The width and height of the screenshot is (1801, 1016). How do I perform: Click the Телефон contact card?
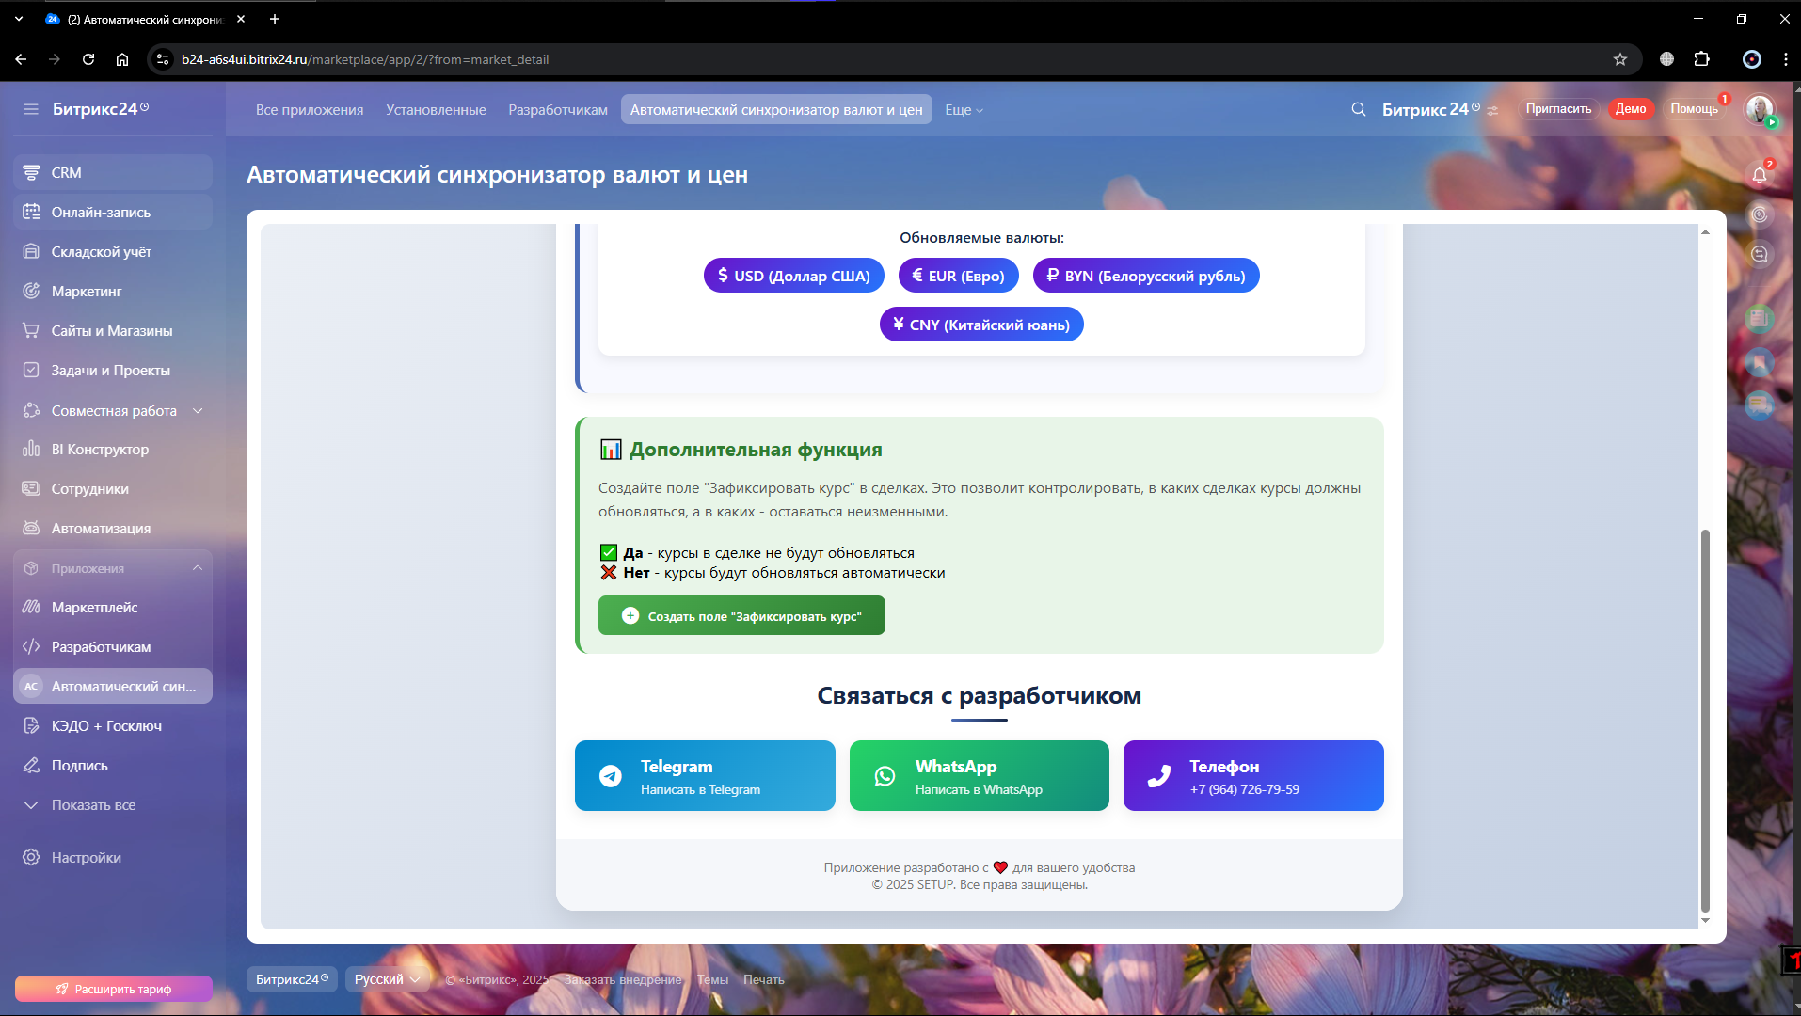[x=1253, y=776]
